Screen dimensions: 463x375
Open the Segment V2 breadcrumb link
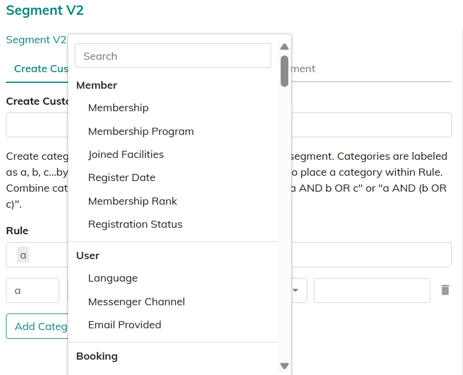click(36, 40)
